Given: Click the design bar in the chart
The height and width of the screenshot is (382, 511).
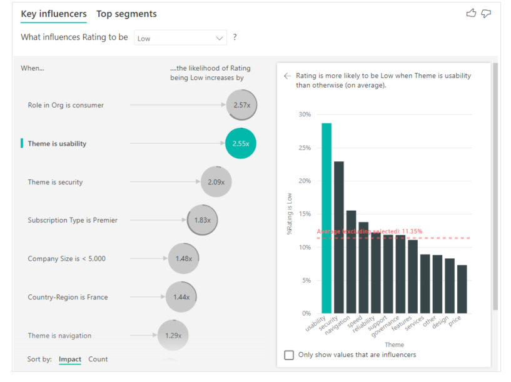Looking at the screenshot, I should 450,286.
